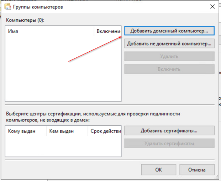221x181 pixels.
Task: Click the disabled Включить button
Action: pyautogui.click(x=169, y=69)
